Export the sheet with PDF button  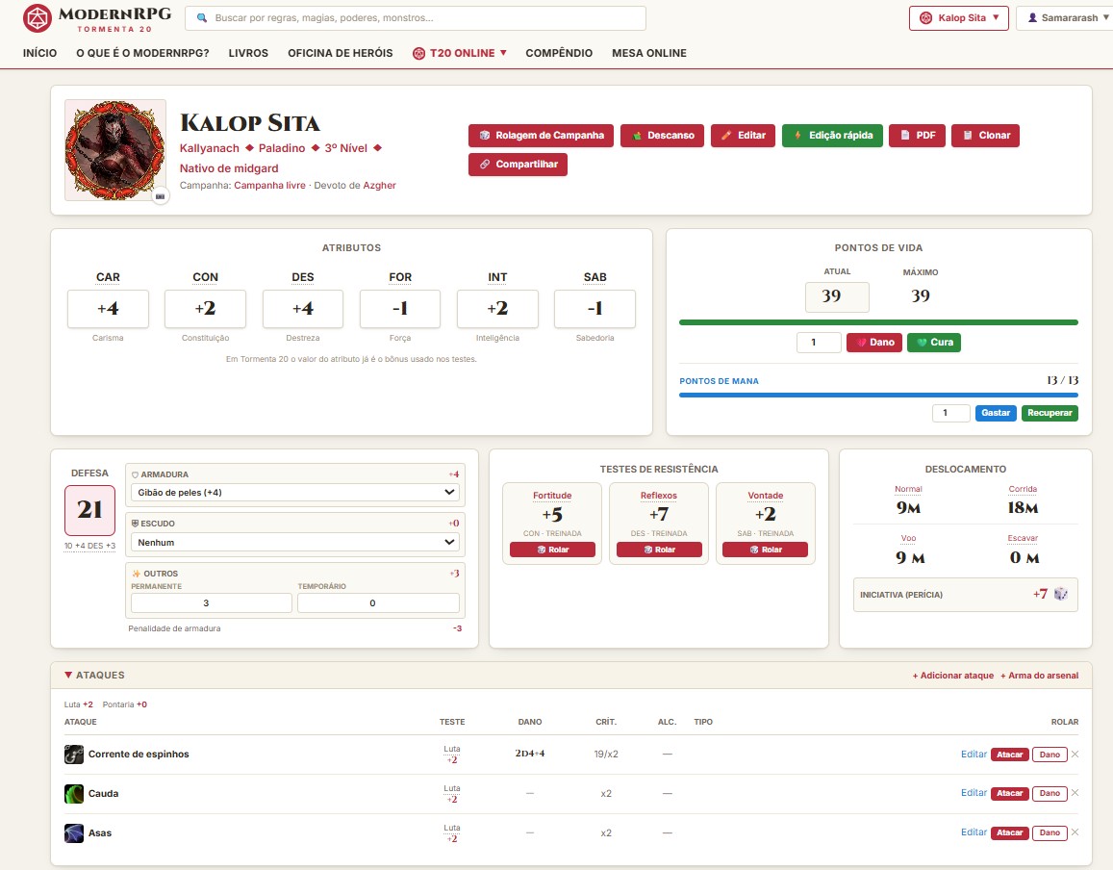(x=917, y=136)
